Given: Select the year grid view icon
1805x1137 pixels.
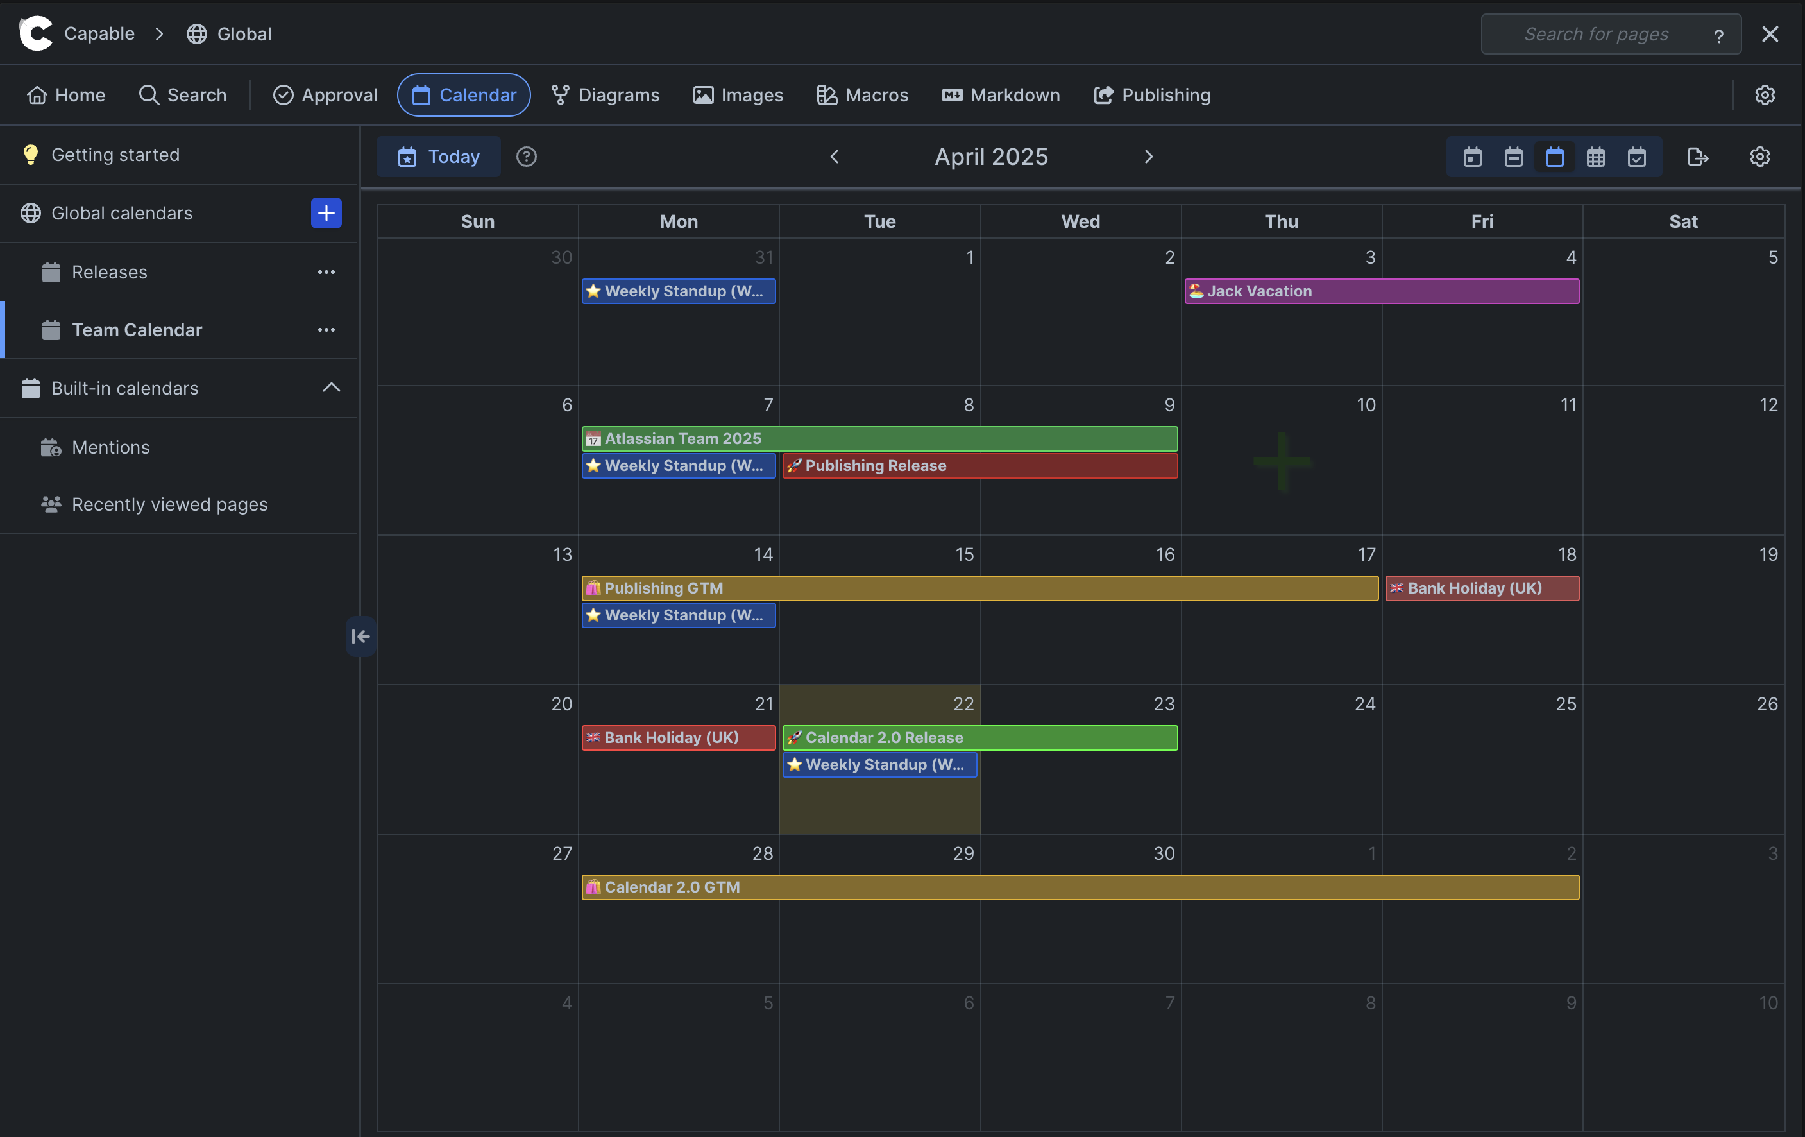Looking at the screenshot, I should [x=1596, y=157].
